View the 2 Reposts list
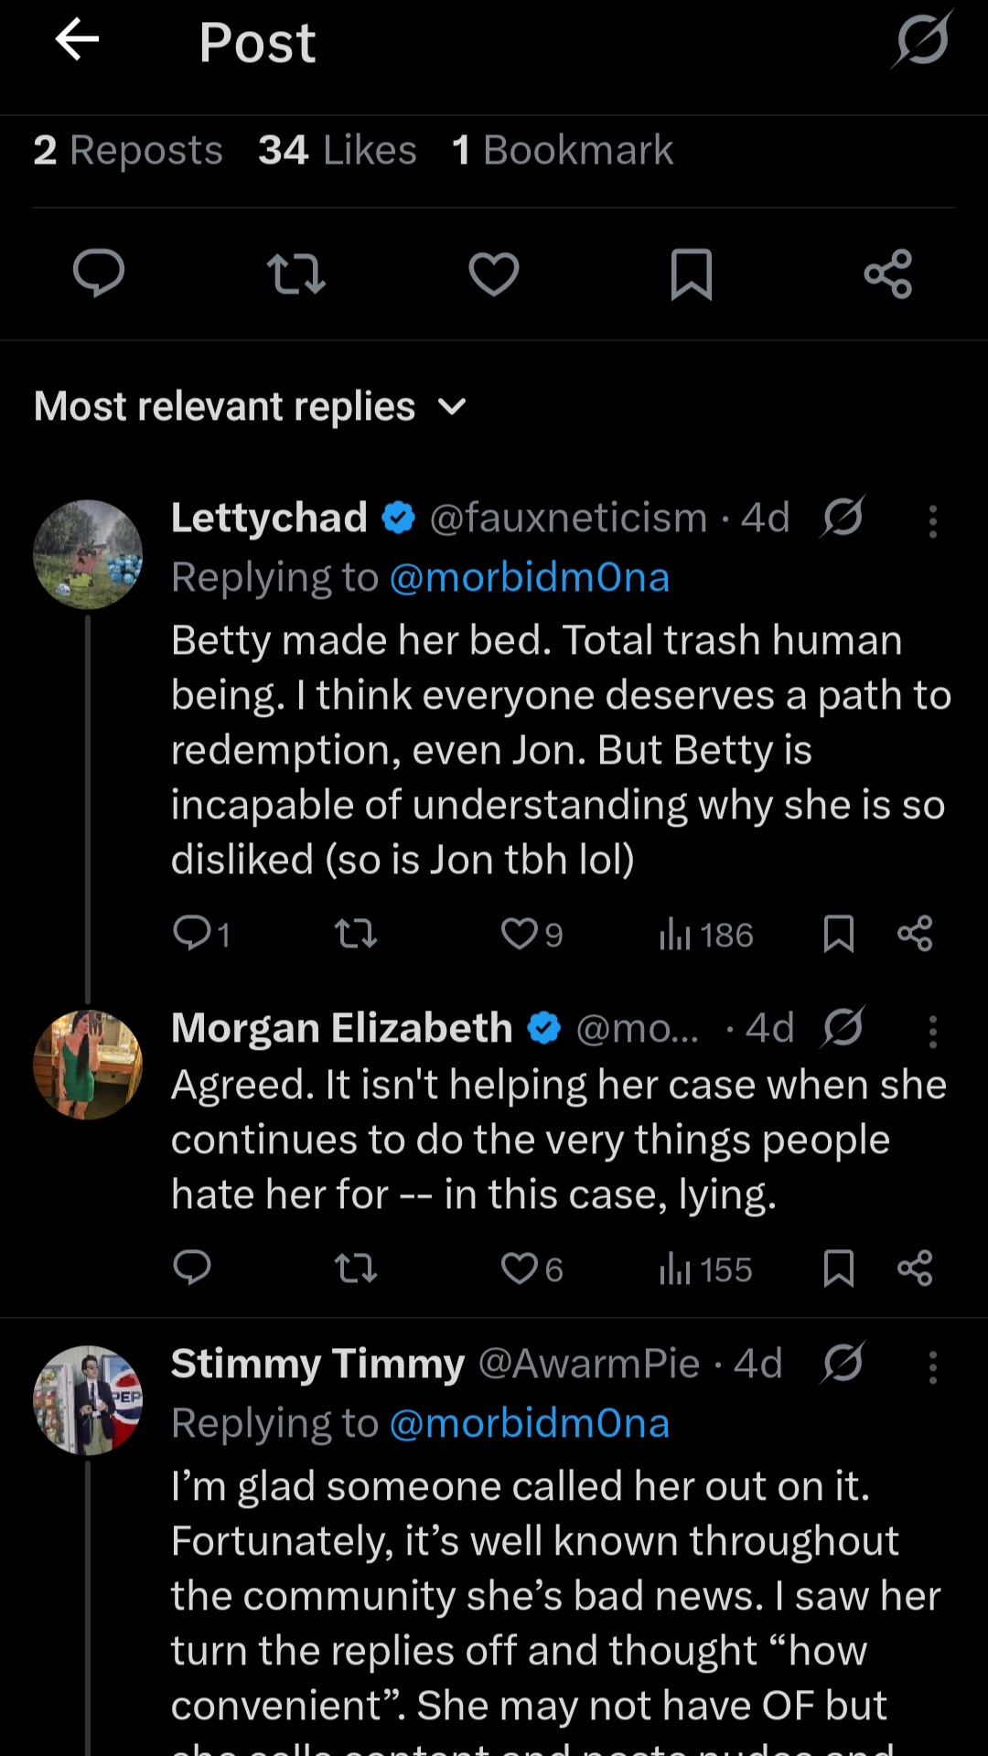This screenshot has width=988, height=1756. coord(128,150)
